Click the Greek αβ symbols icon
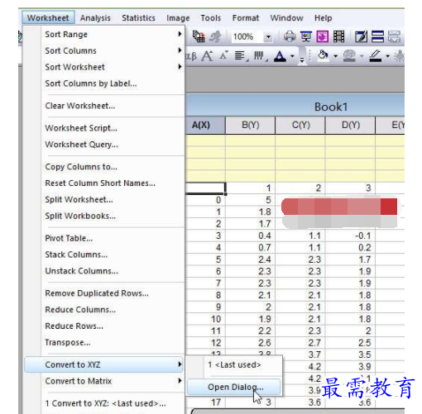422x414 pixels. [191, 56]
